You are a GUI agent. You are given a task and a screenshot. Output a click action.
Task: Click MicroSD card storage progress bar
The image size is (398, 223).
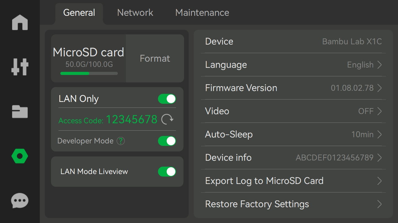[89, 73]
